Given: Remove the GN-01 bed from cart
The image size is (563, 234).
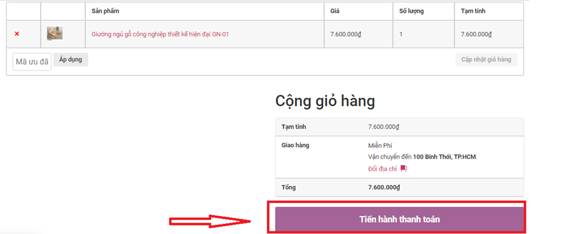Looking at the screenshot, I should click(16, 34).
